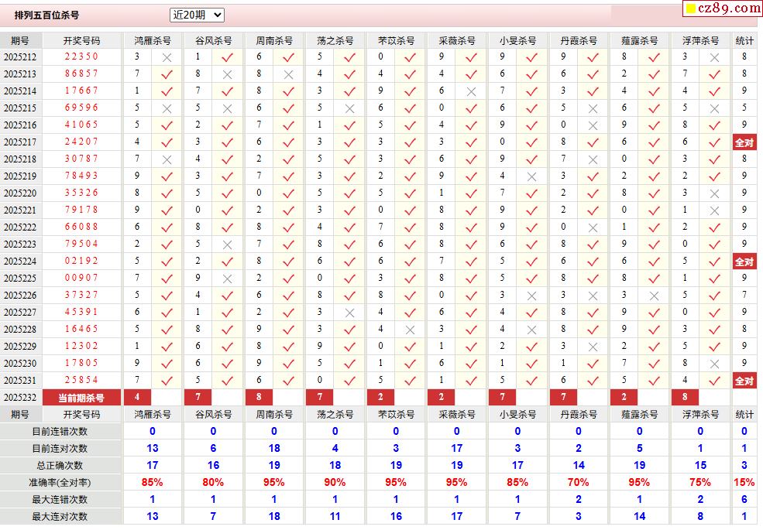Click the 最大连错次数 row label
The height and width of the screenshot is (530, 763).
point(60,499)
